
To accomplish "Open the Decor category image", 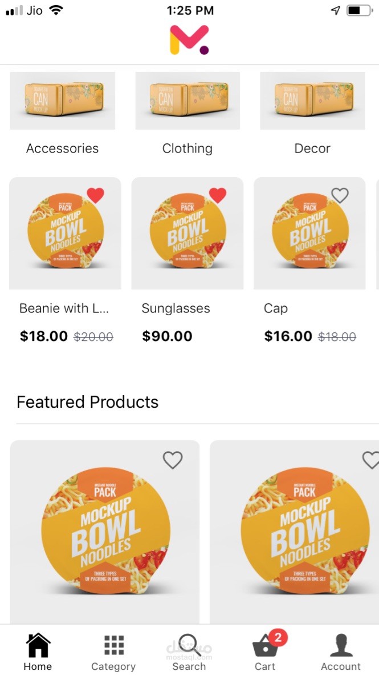I will [x=312, y=101].
